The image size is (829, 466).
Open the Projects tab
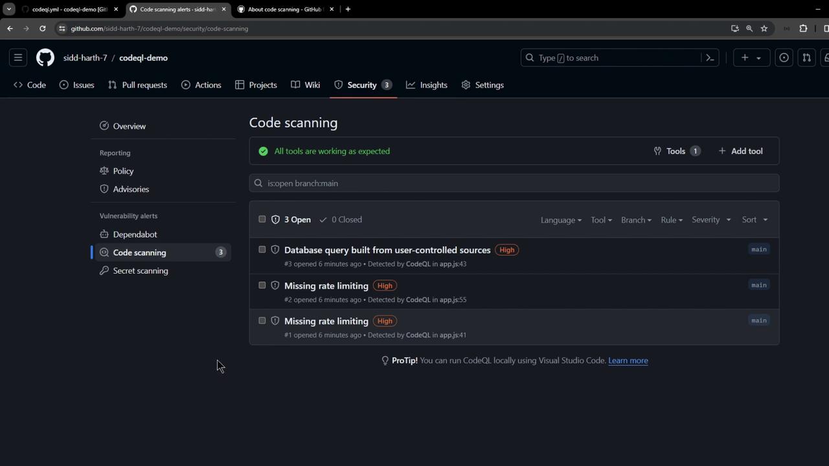(x=256, y=85)
